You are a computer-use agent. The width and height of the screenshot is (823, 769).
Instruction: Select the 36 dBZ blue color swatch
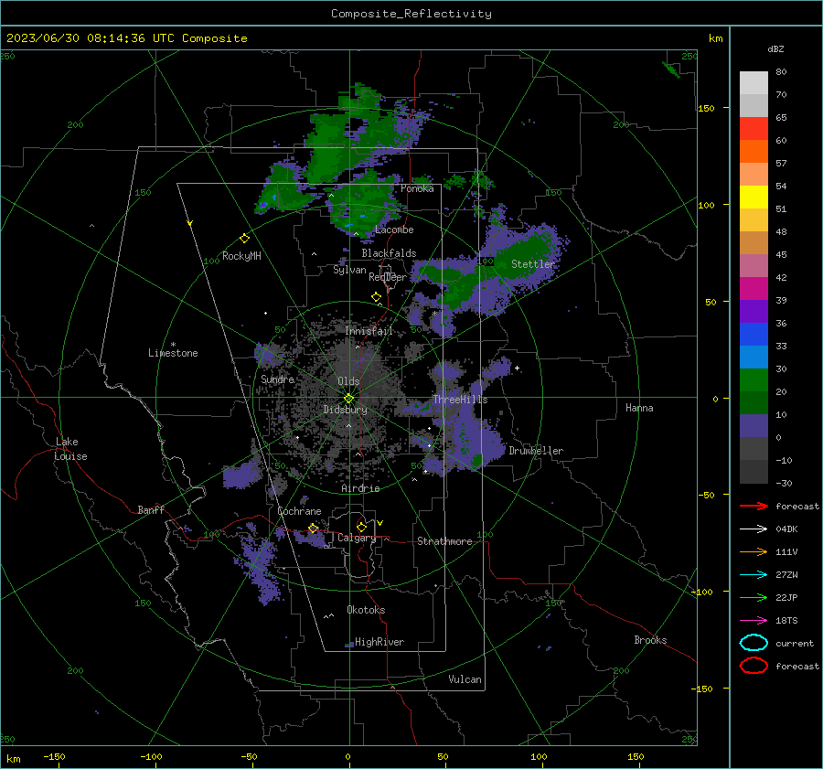(x=754, y=334)
